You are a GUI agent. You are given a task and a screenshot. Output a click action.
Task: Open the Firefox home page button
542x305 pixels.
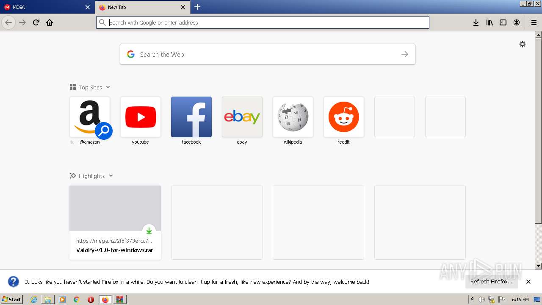(50, 22)
